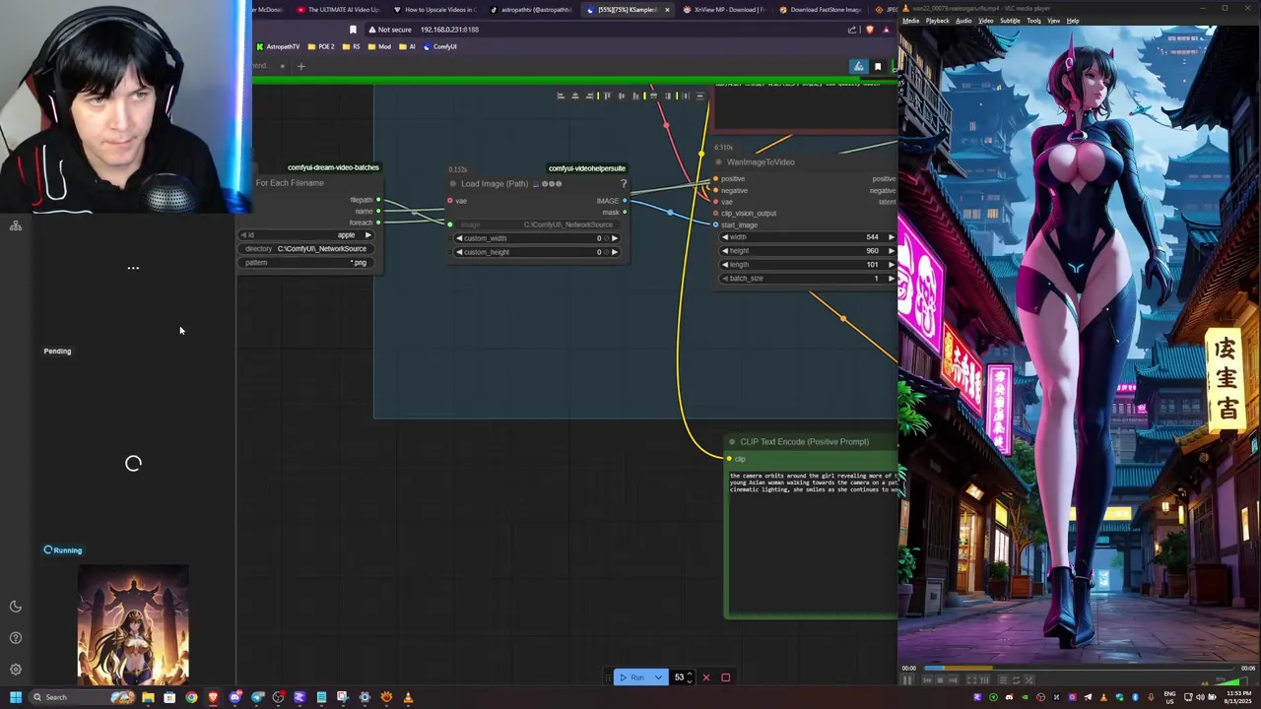Click the ComfyUI Manager blue icon at top right
Image resolution: width=1261 pixels, height=709 pixels.
[859, 66]
